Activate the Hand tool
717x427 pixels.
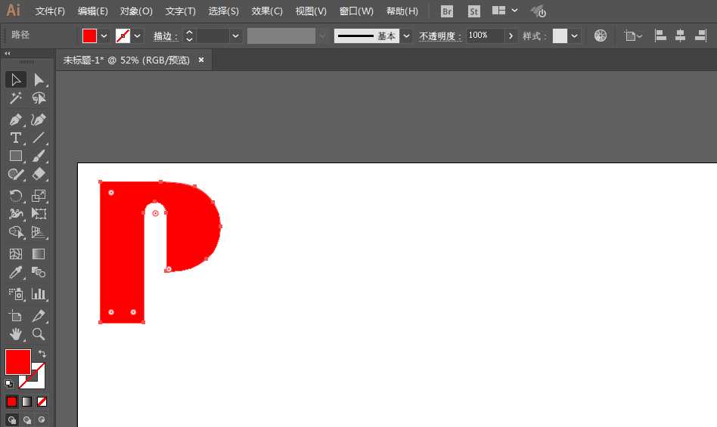point(15,333)
